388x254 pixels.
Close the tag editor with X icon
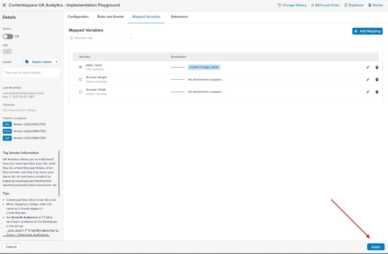point(4,5)
